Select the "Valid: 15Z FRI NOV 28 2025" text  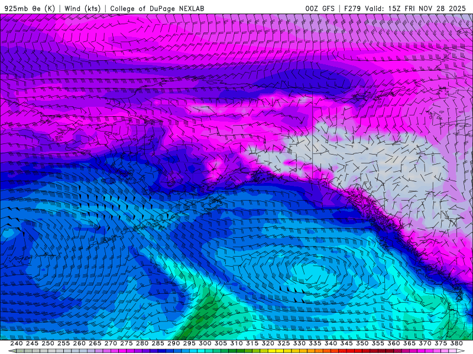(x=416, y=8)
